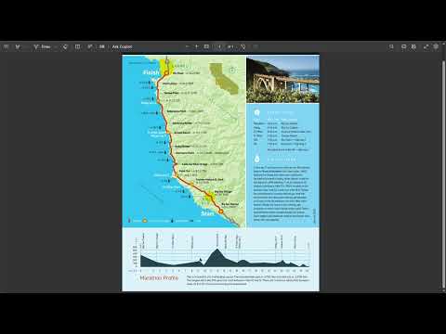Enter full screen mode

[x=426, y=46]
